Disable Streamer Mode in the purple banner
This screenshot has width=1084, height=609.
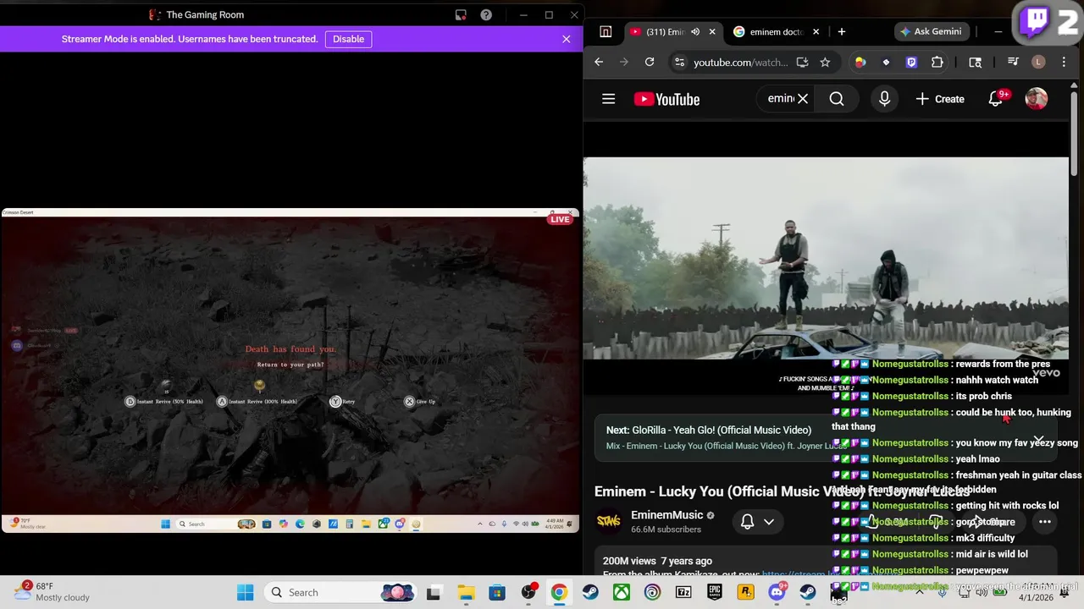pos(348,39)
